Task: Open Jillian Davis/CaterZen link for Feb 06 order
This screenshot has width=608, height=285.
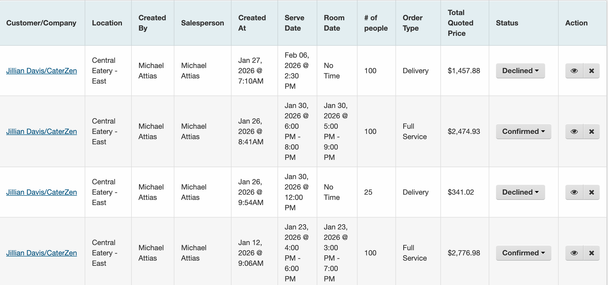Action: pos(42,71)
